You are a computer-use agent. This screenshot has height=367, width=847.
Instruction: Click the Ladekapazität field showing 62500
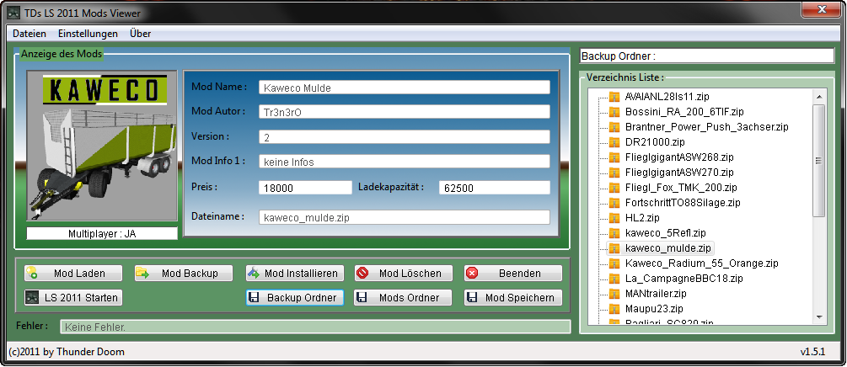[x=494, y=187]
